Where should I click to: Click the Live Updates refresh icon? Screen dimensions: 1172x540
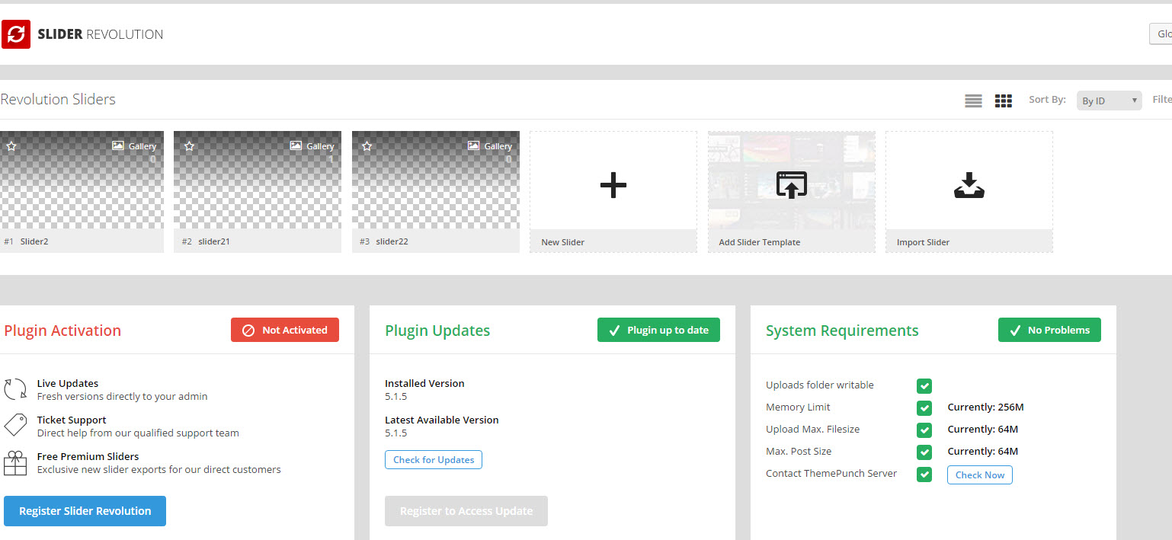pos(15,389)
